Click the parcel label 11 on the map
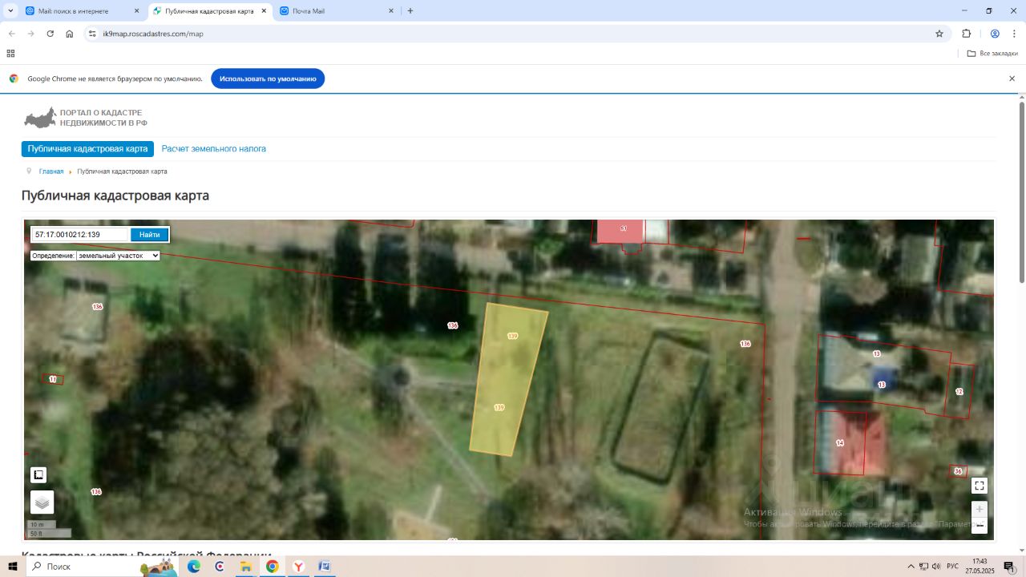Screen dimensions: 1026x577 tap(53, 379)
